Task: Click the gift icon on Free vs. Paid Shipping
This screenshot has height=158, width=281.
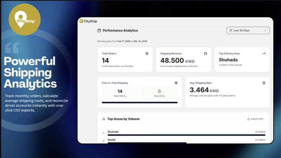Action: [176, 83]
